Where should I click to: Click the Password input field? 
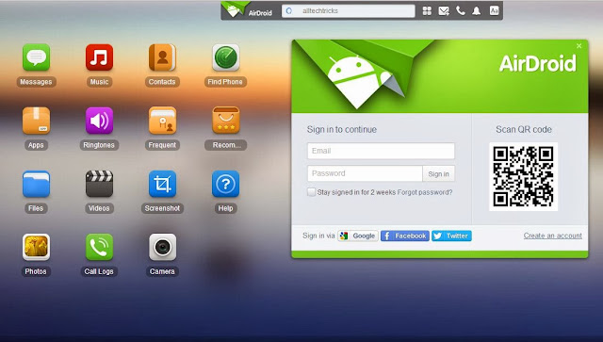pos(365,173)
